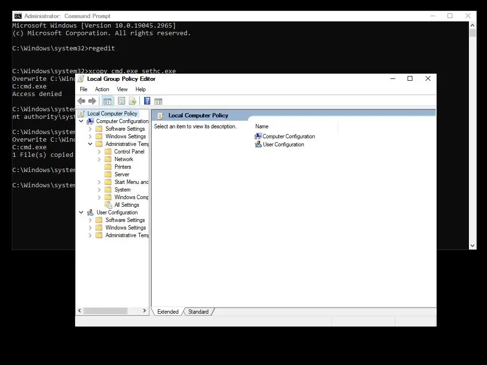Collapse the User Configuration node
The height and width of the screenshot is (365, 487).
point(81,212)
